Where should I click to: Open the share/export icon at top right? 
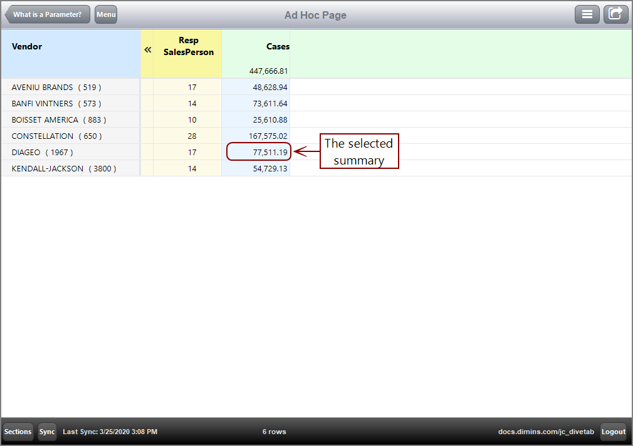(x=615, y=14)
